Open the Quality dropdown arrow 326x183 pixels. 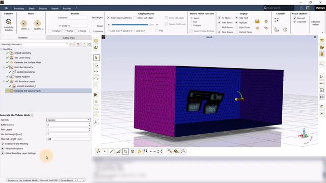(x=43, y=29)
